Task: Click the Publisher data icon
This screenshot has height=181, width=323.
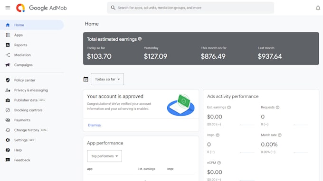Action: 8,100
